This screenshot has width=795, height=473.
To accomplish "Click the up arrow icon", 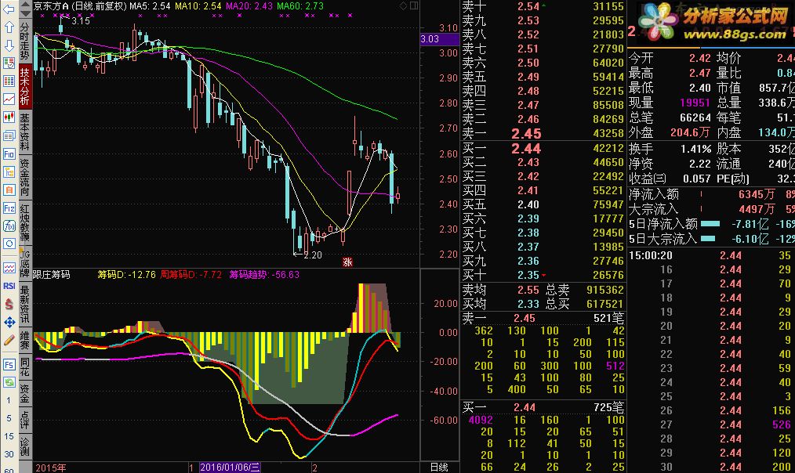I will 9,27.
